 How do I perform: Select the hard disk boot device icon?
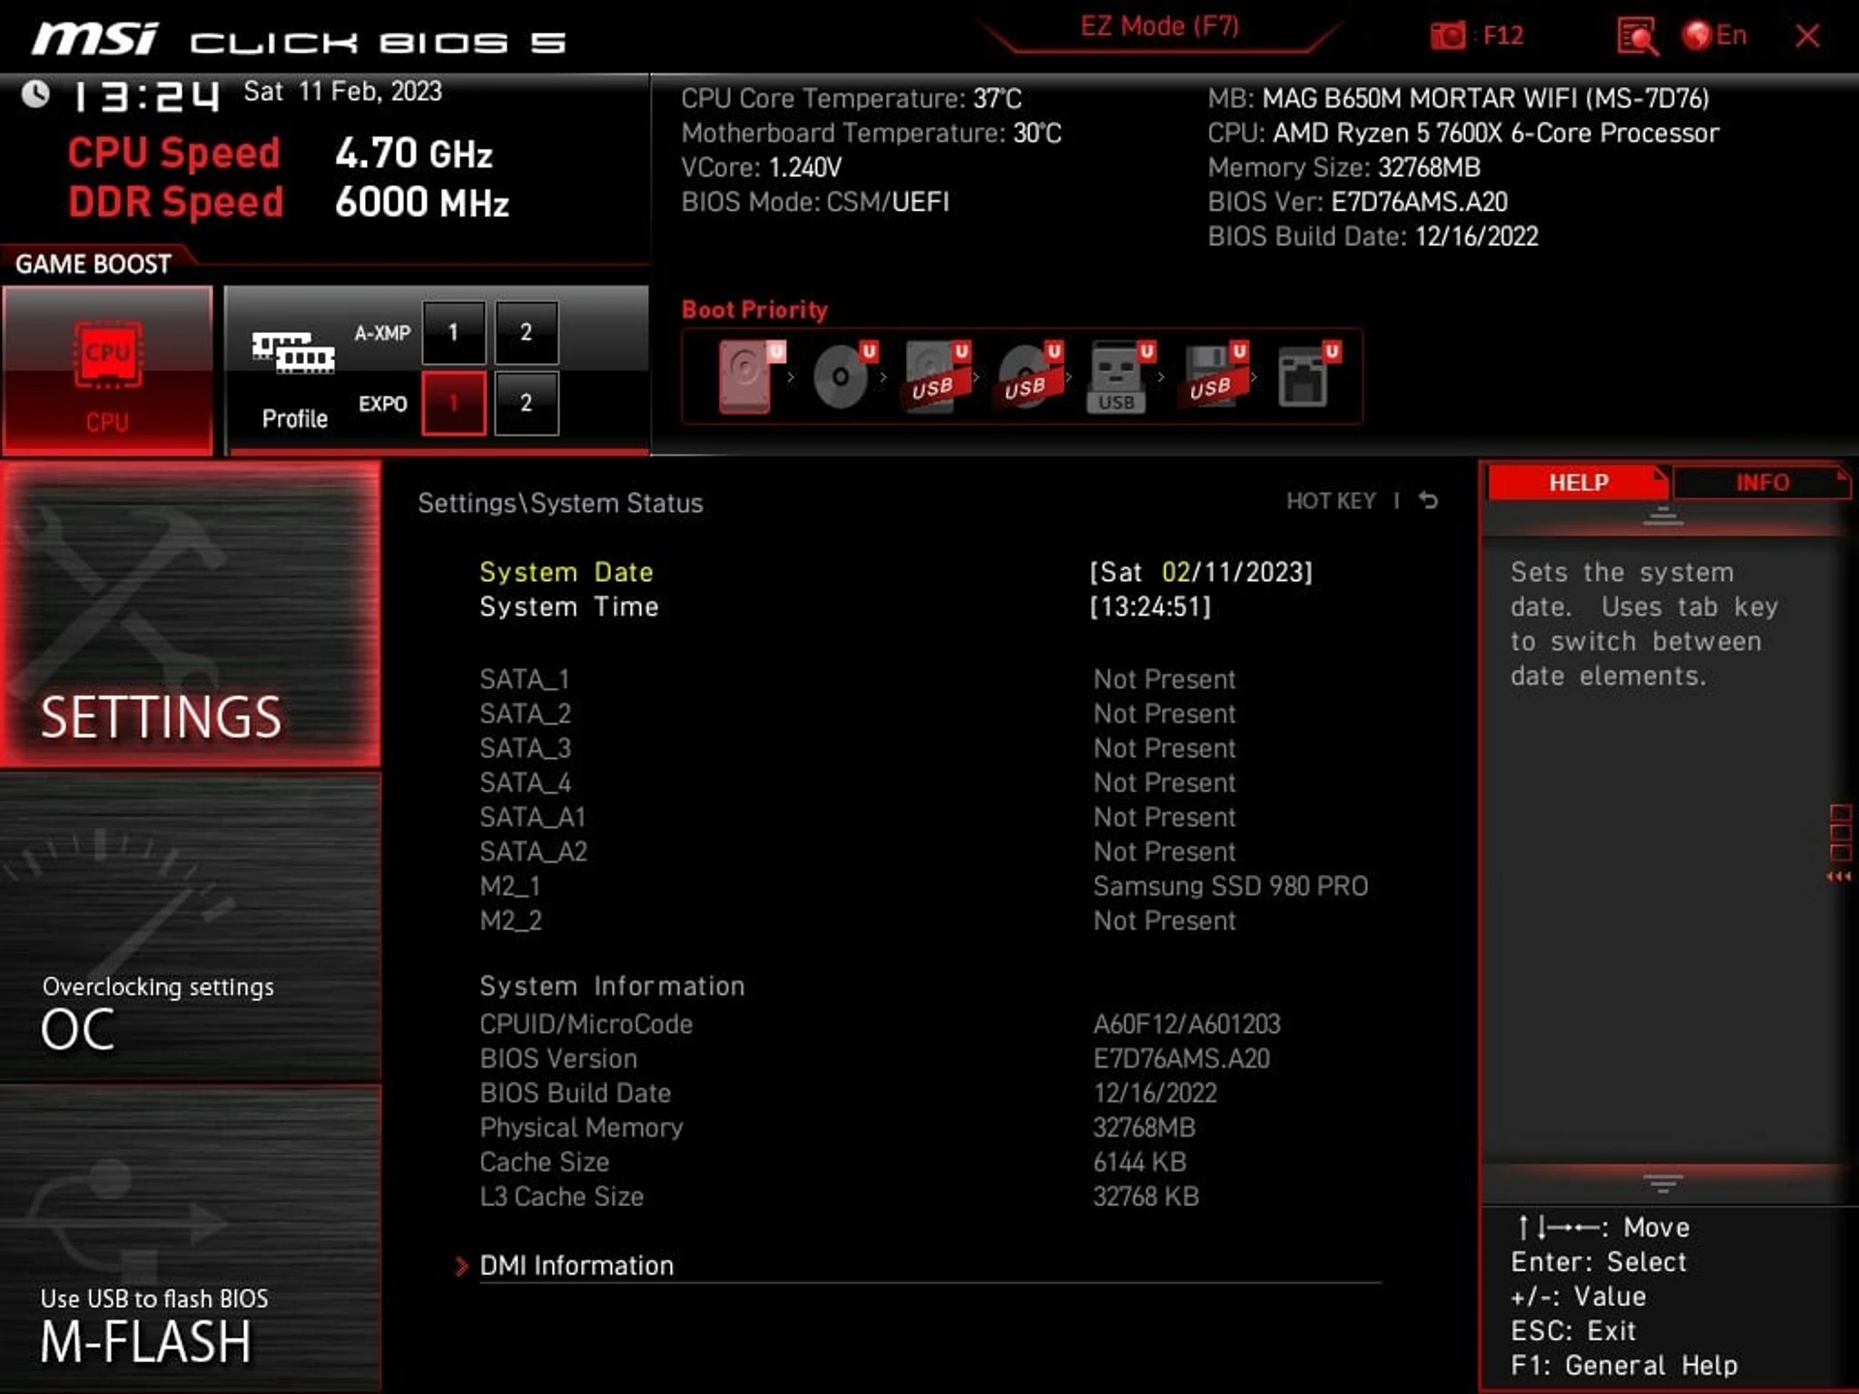(751, 376)
